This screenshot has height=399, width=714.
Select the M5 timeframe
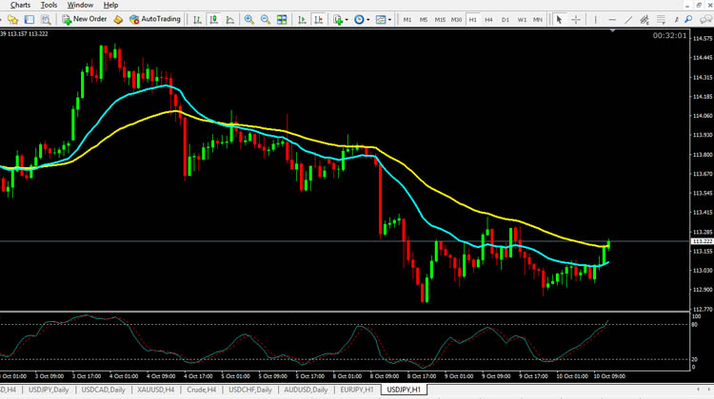424,20
